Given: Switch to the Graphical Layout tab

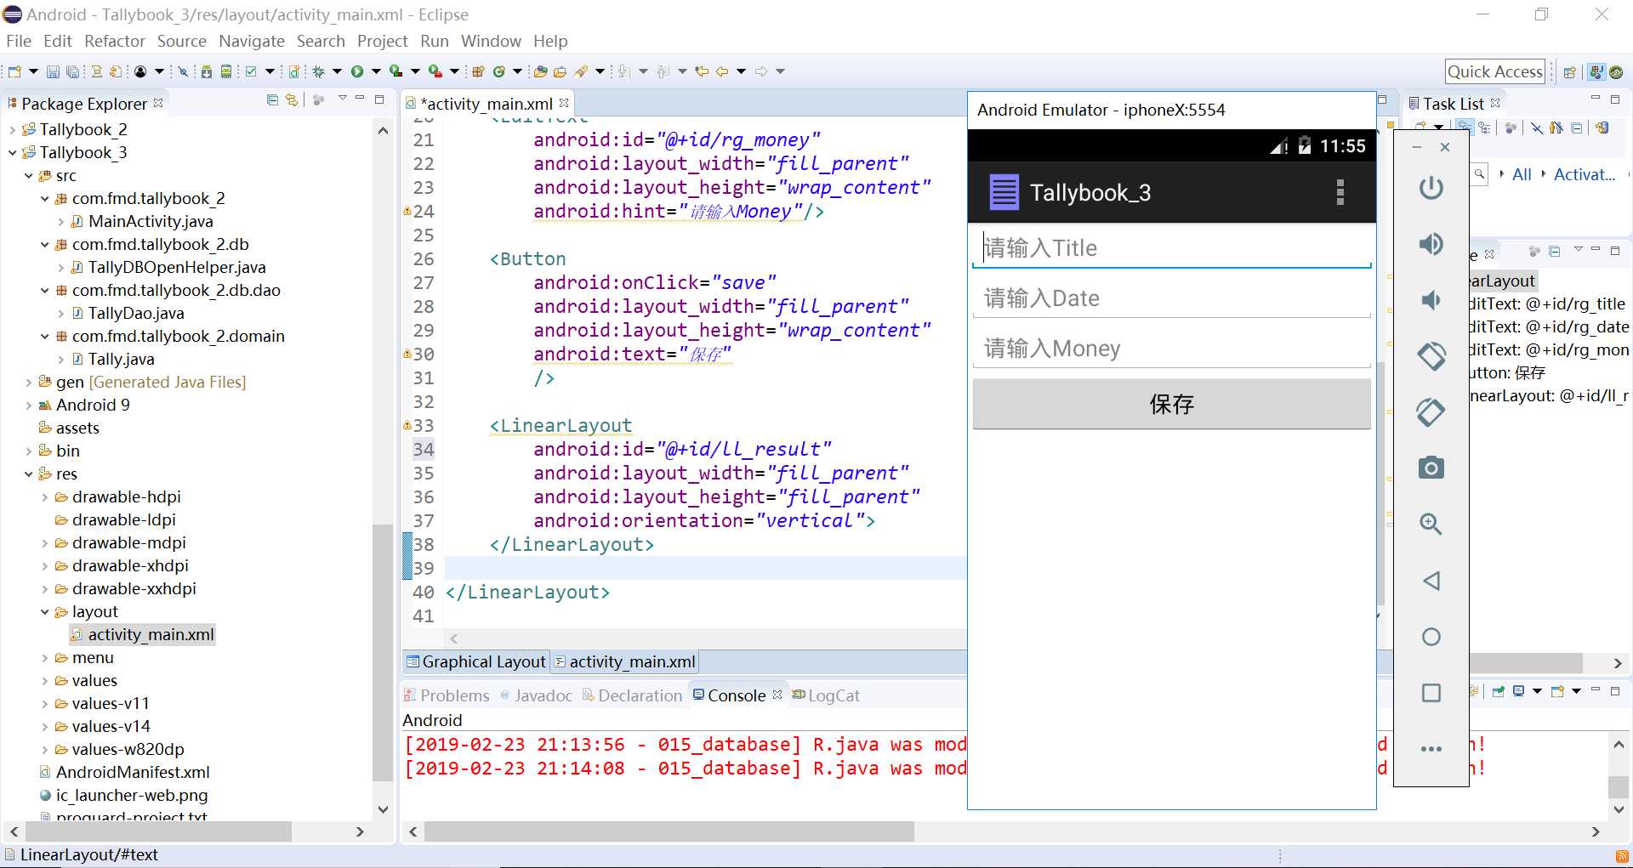Looking at the screenshot, I should point(476,661).
